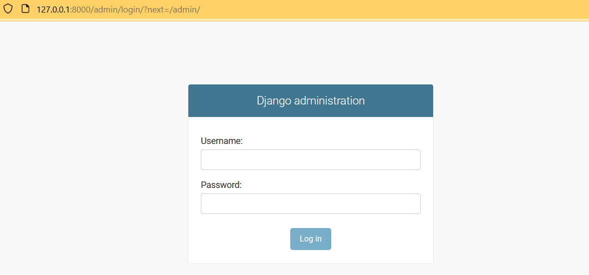Image resolution: width=589 pixels, height=275 pixels.
Task: Click the 8000 port in the address
Action: point(80,9)
